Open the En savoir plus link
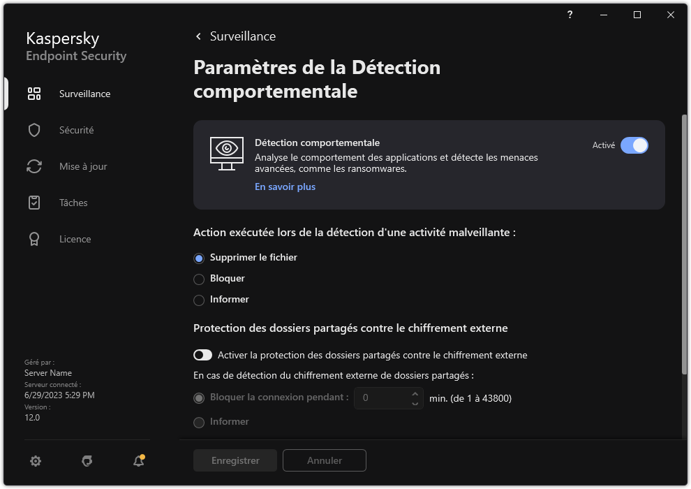Image resolution: width=691 pixels, height=489 pixels. pyautogui.click(x=285, y=187)
